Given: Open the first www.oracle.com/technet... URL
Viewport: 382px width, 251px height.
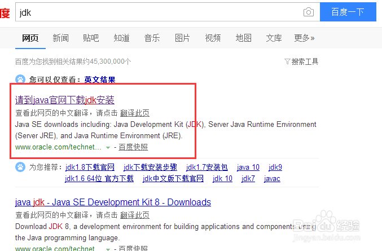Looking at the screenshot, I should tap(58, 147).
